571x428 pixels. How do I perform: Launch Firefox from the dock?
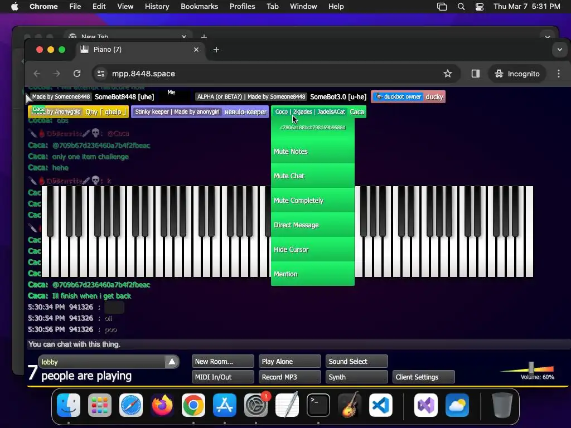[162, 405]
